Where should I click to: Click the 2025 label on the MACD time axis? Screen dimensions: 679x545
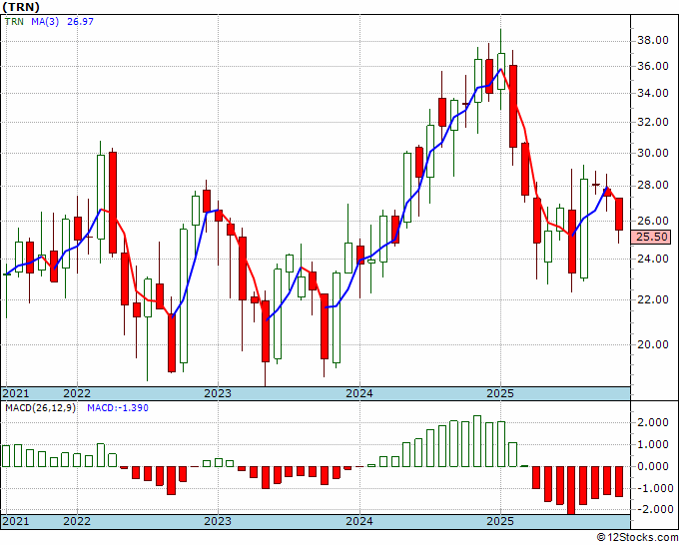pyautogui.click(x=500, y=521)
